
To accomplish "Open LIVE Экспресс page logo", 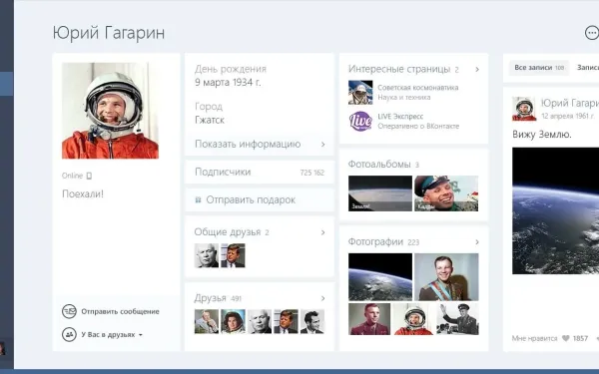I will [360, 121].
